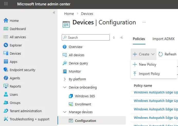Open the third Windows Autopatch Edge policy link
Viewport: 178px width, 126px height.
(x=156, y=109)
